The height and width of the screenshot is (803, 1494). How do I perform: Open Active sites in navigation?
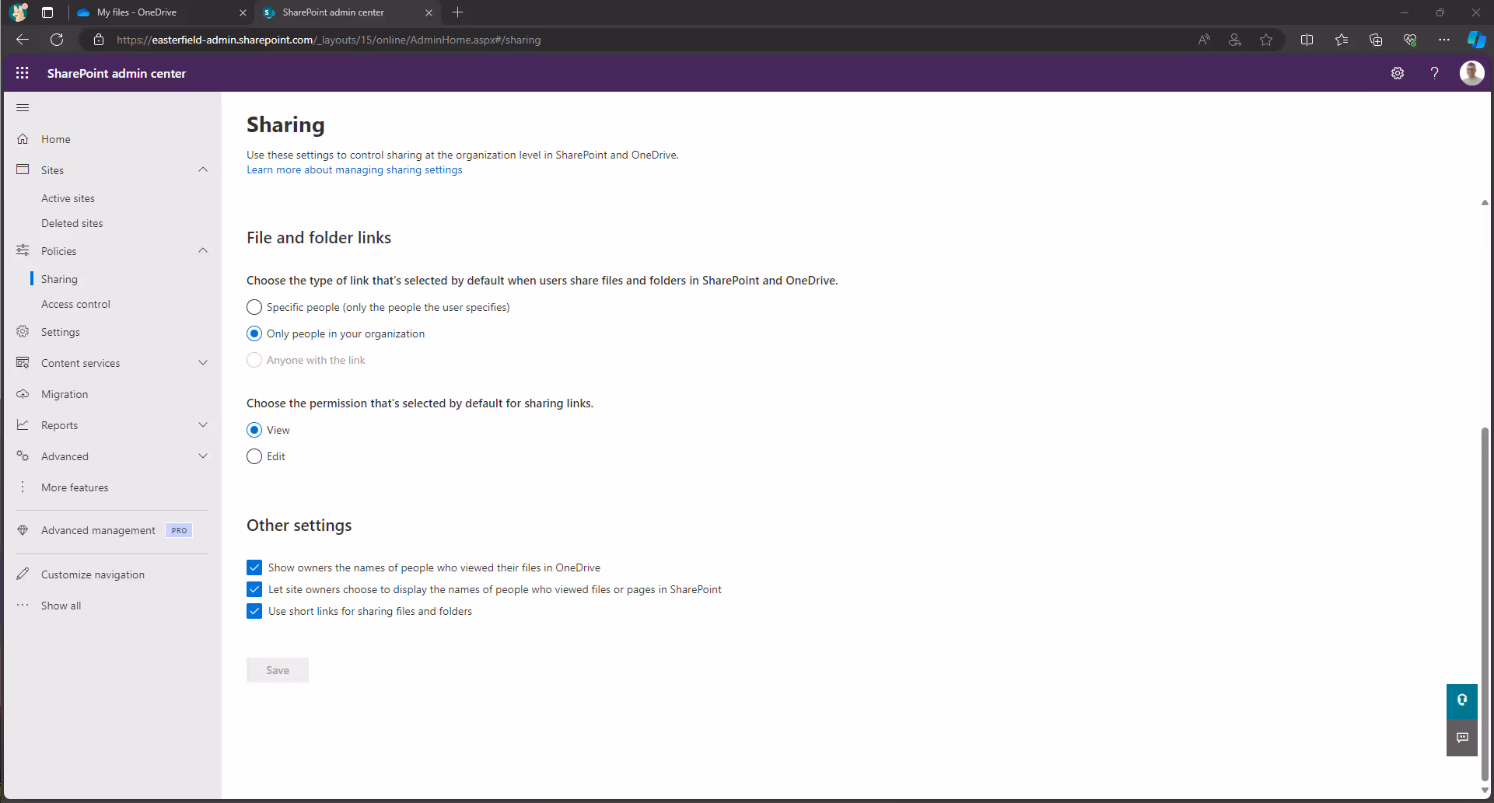pos(68,198)
